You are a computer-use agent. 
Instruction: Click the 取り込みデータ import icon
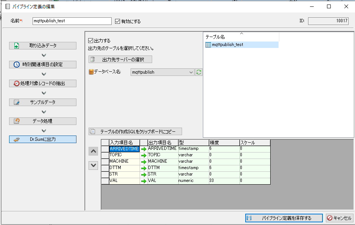click(17, 46)
